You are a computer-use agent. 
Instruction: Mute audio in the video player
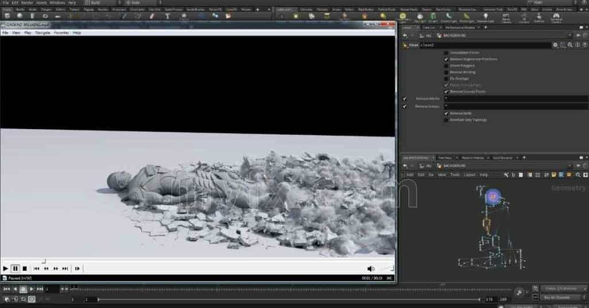point(370,268)
